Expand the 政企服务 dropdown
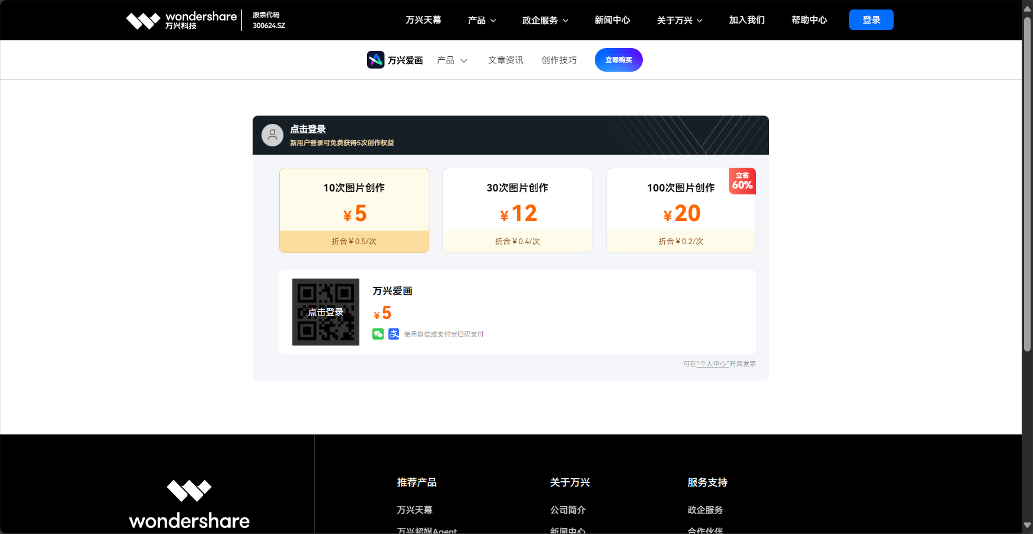 point(545,20)
